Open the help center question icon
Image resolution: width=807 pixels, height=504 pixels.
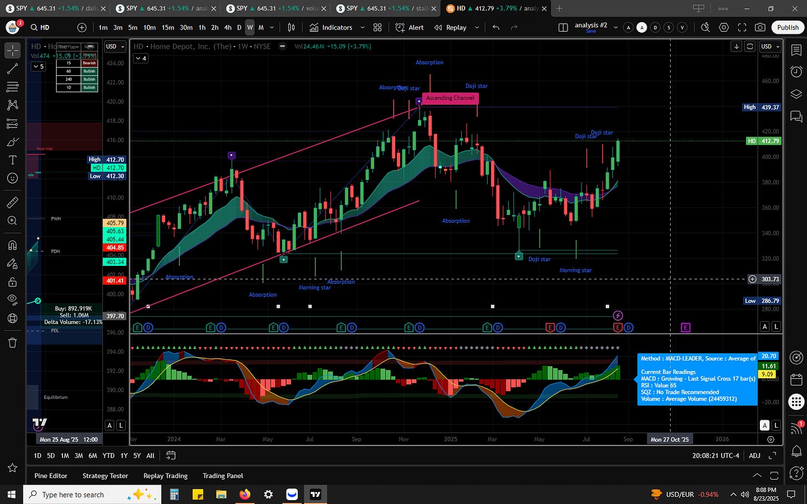point(796,473)
